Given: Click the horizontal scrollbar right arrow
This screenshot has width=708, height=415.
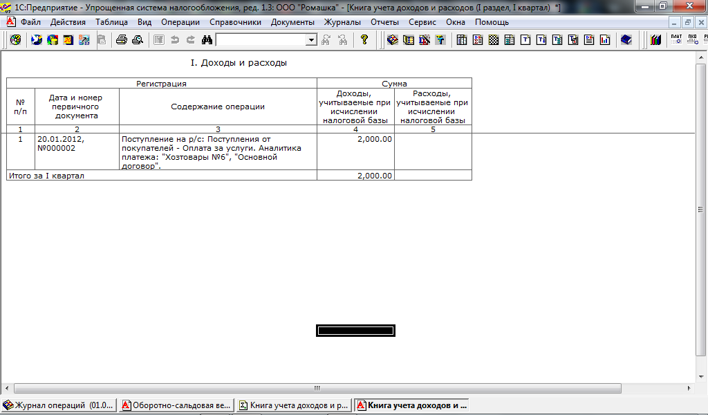Looking at the screenshot, I should coord(689,388).
